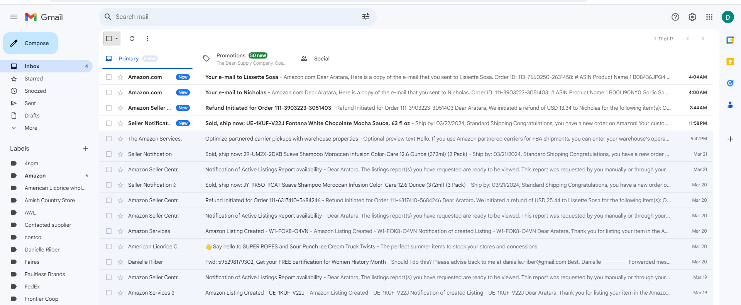Screen dimensions: 741x305
Task: Star the American Licorice C. email
Action: [x=120, y=246]
